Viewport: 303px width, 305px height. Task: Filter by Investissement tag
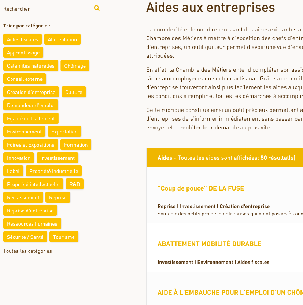click(x=57, y=158)
